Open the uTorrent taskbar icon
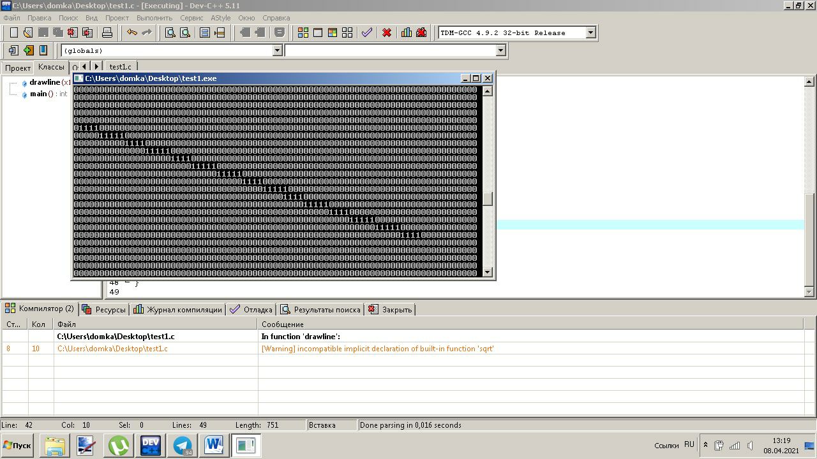 (x=118, y=446)
